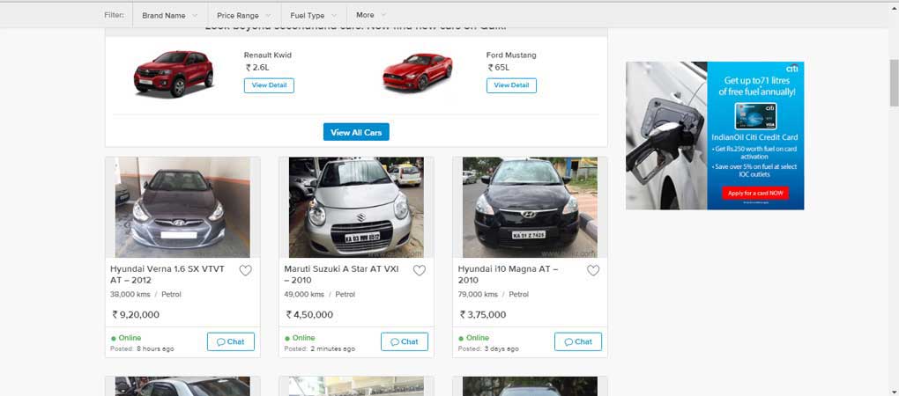Click Posted 2 minutes ago text
The width and height of the screenshot is (899, 396).
tap(319, 348)
